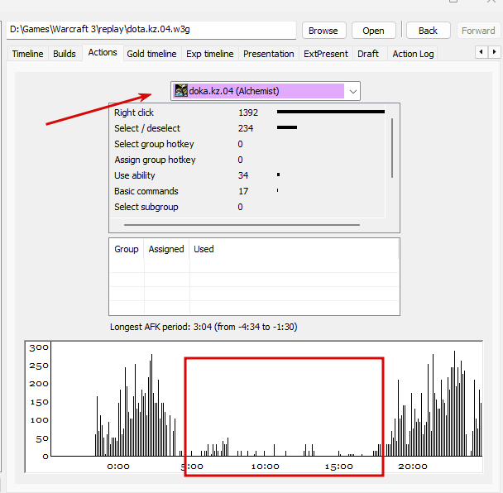Select the Right click action row
Viewport: 503px width, 493px height.
pos(247,112)
